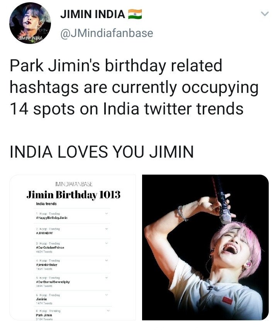Expand chevron beside #OurOctoberPrince trend
This screenshot has height=330, width=278.
107,243
